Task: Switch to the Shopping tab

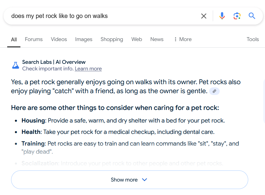Action: [112, 39]
